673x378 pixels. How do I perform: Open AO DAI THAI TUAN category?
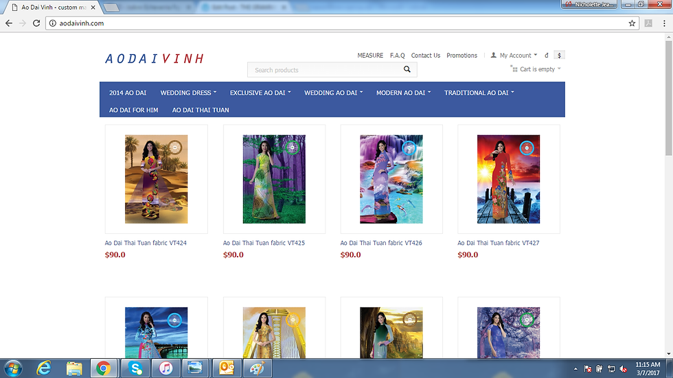tap(201, 110)
